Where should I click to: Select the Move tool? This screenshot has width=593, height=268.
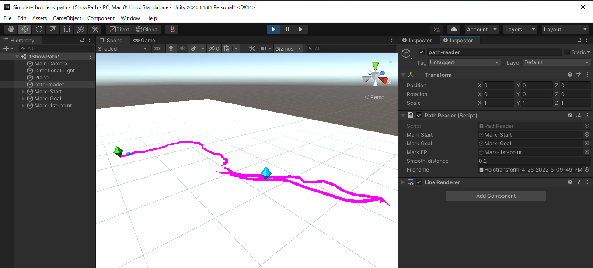[x=25, y=29]
